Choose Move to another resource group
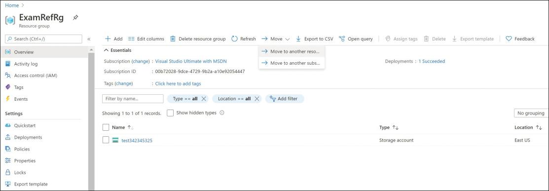 point(292,51)
